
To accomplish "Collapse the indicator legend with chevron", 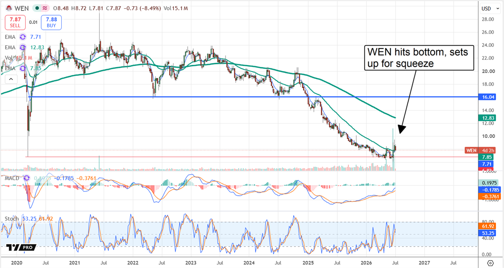I will click(10, 78).
